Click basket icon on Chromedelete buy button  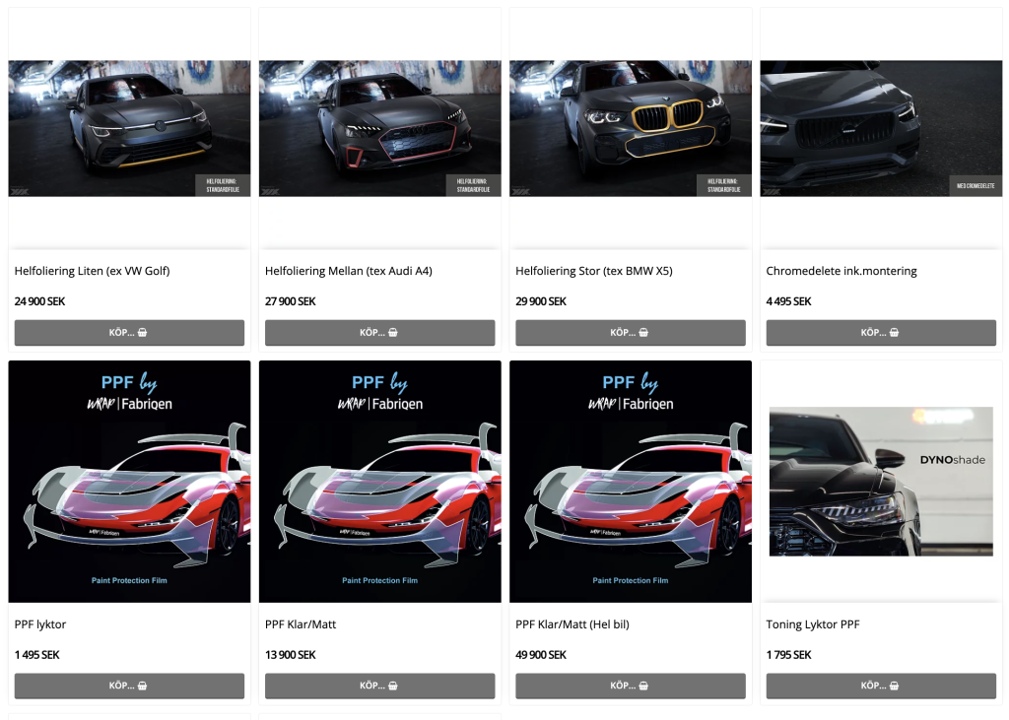point(895,333)
